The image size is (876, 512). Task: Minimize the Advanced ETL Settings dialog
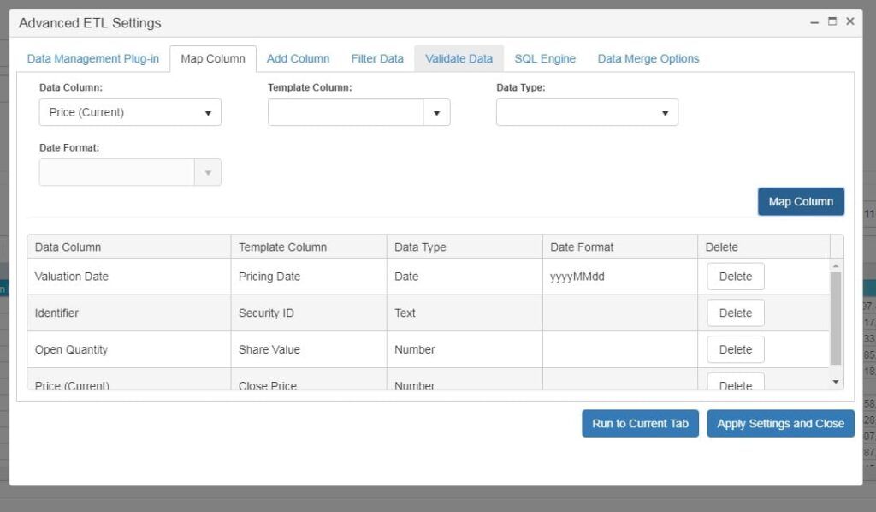(x=814, y=22)
